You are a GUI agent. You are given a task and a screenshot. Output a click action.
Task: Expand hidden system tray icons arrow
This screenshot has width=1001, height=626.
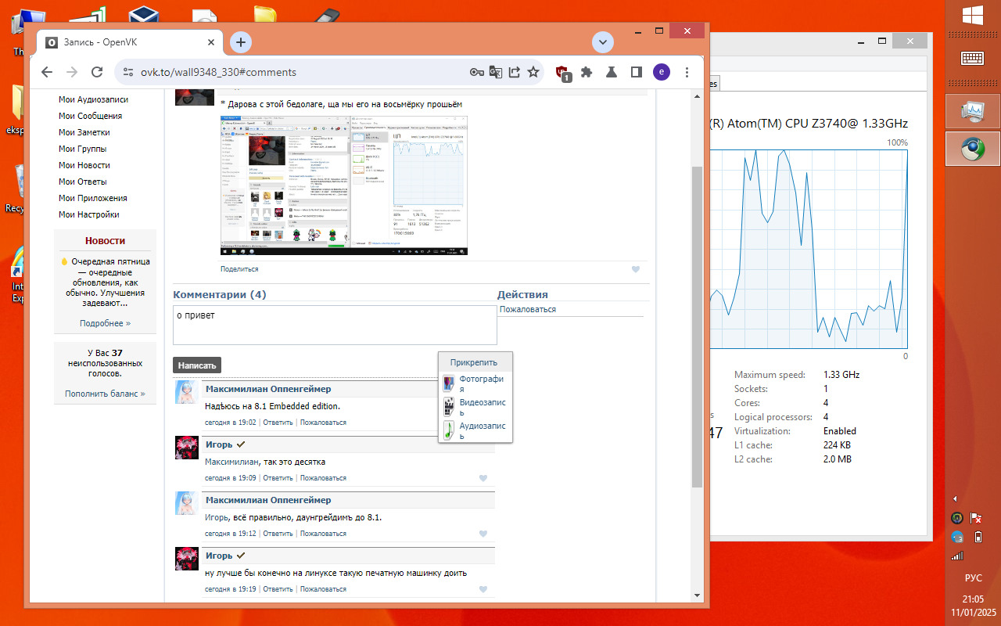pyautogui.click(x=955, y=498)
